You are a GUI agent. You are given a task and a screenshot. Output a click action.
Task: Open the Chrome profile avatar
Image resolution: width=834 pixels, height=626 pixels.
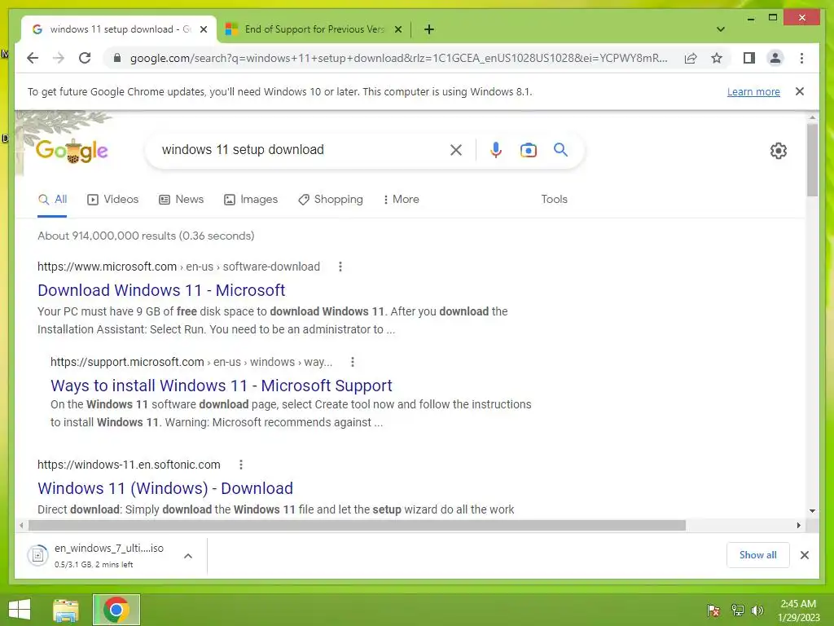tap(775, 58)
